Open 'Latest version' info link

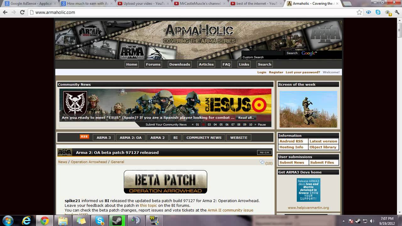click(323, 141)
